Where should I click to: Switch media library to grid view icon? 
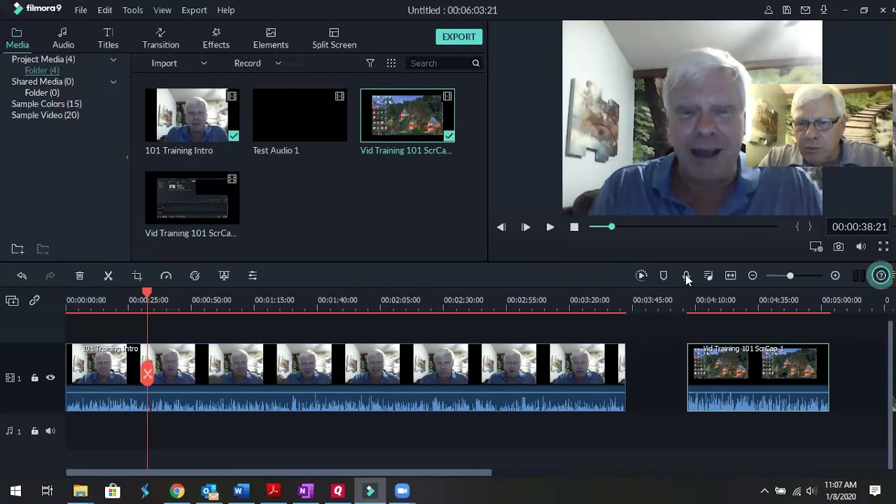click(391, 63)
